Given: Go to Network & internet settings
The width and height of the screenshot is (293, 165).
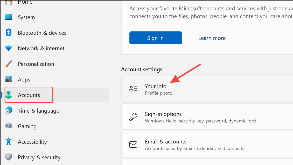Looking at the screenshot, I should pyautogui.click(x=41, y=49).
